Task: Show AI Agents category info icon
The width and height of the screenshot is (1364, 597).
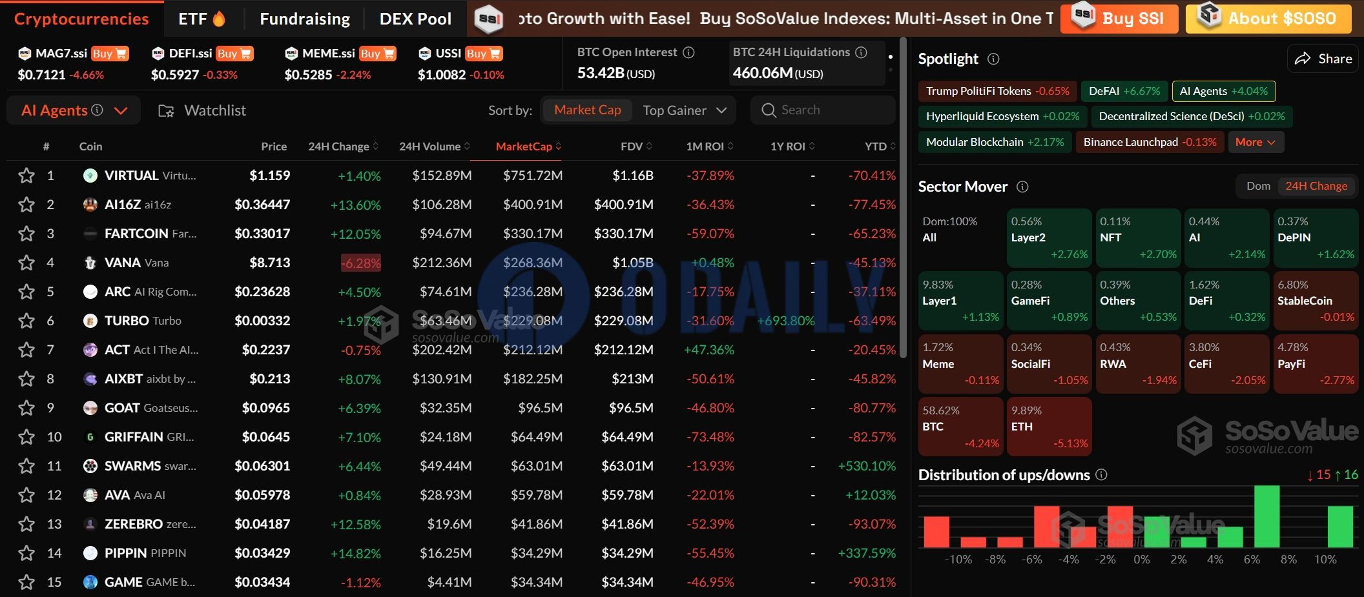Action: pyautogui.click(x=98, y=110)
